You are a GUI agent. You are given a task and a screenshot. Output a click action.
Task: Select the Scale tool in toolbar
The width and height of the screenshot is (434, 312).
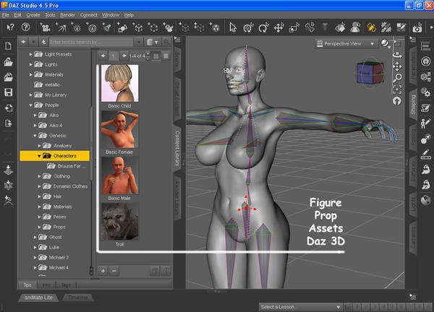coord(294,27)
